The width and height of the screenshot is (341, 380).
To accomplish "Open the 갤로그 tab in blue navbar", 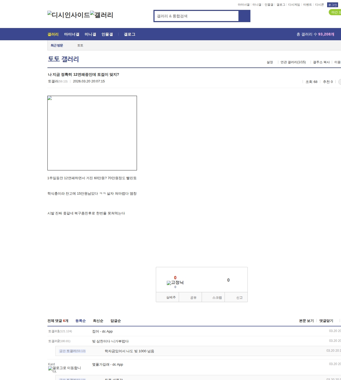I will coord(129,34).
